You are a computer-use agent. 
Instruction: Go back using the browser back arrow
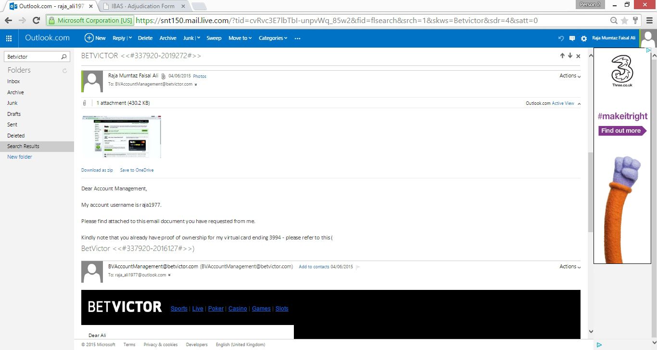9,20
